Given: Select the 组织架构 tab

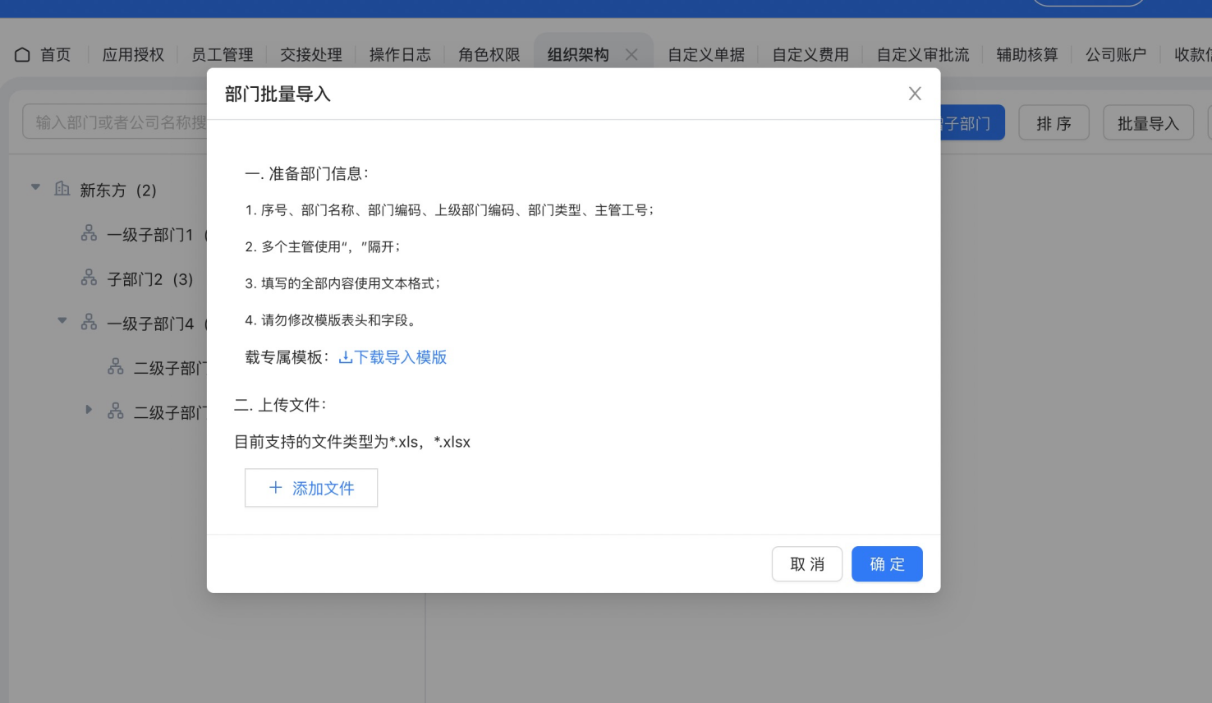Looking at the screenshot, I should point(578,55).
